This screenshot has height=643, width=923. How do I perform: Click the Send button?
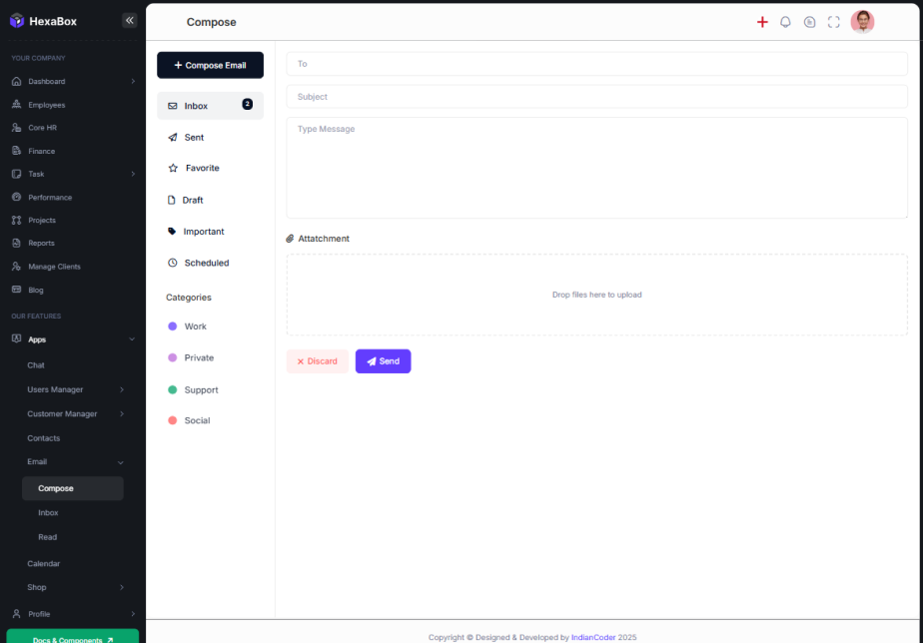point(383,361)
